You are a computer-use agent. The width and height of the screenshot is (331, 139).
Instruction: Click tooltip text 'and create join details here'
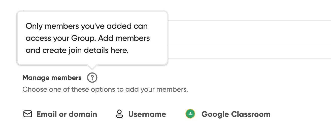pos(77,50)
